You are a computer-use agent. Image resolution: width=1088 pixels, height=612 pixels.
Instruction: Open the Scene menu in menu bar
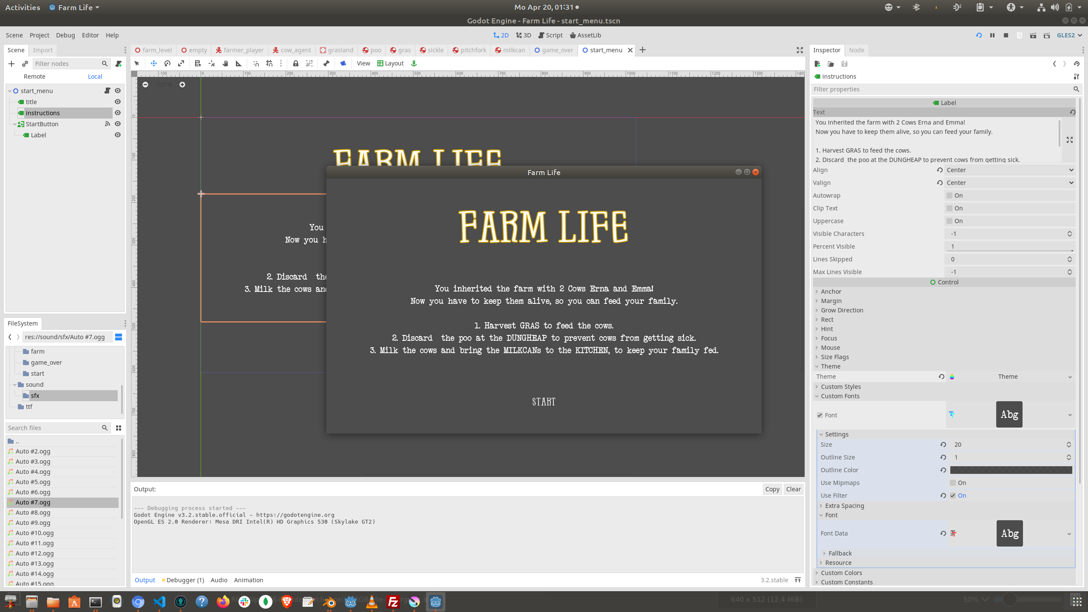(x=14, y=34)
